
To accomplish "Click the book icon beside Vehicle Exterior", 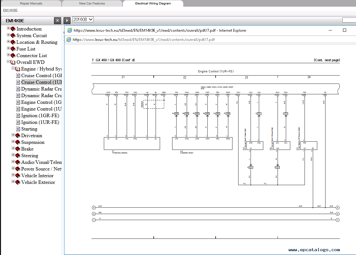I will pyautogui.click(x=18, y=182).
